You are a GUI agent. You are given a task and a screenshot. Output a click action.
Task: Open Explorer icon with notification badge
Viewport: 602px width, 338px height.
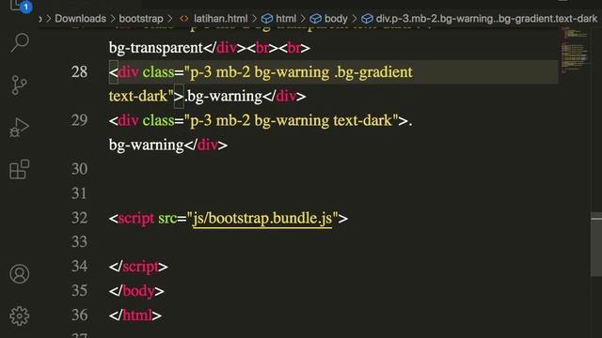click(x=20, y=6)
